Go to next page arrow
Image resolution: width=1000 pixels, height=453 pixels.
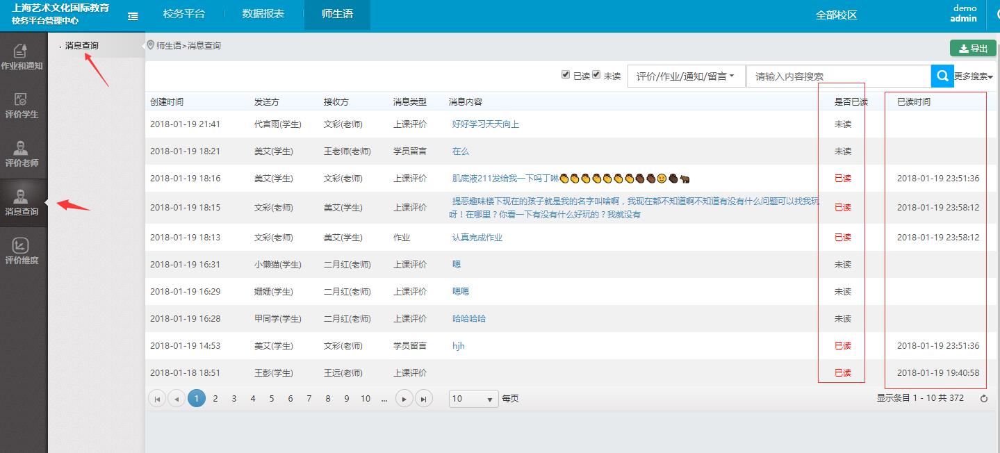click(404, 399)
